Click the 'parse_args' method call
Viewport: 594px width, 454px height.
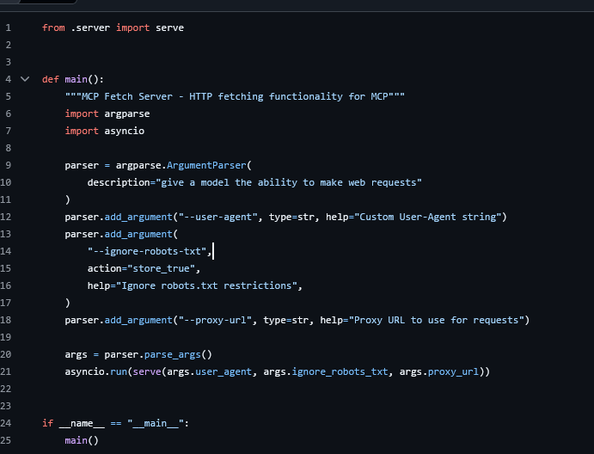pyautogui.click(x=173, y=354)
